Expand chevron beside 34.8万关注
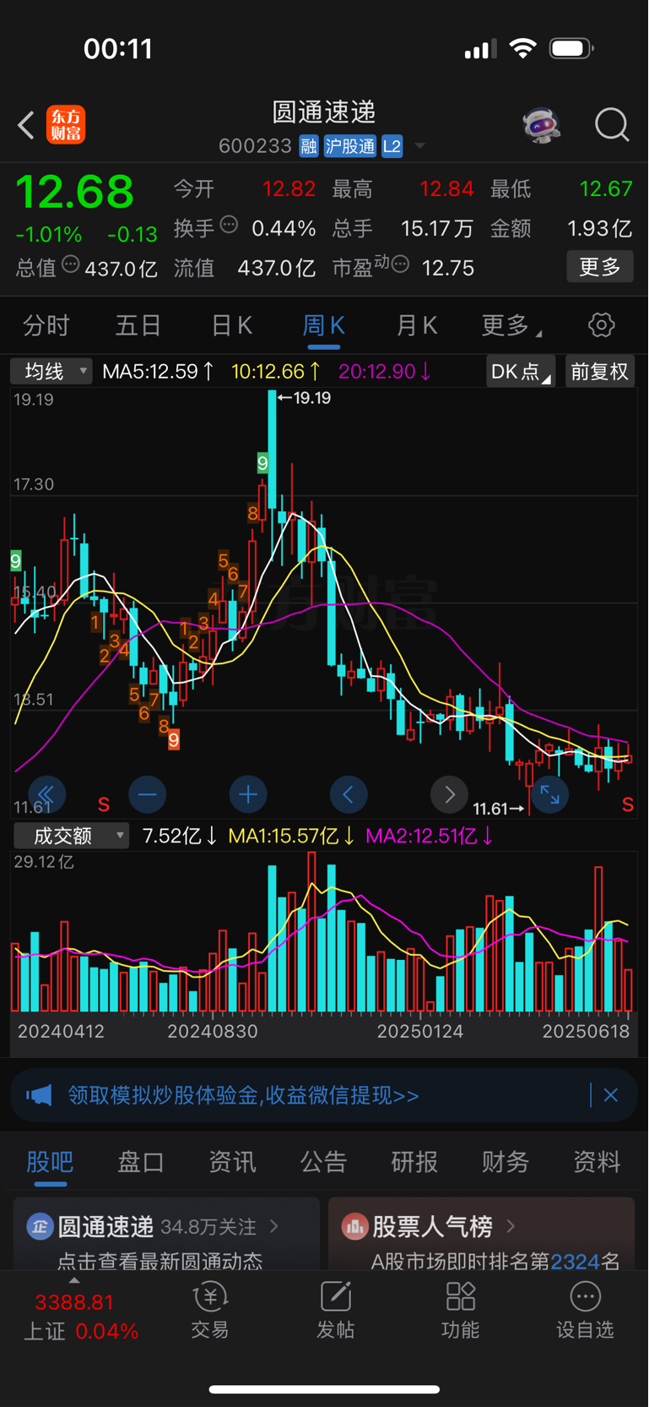This screenshot has width=649, height=1407. (x=274, y=1226)
